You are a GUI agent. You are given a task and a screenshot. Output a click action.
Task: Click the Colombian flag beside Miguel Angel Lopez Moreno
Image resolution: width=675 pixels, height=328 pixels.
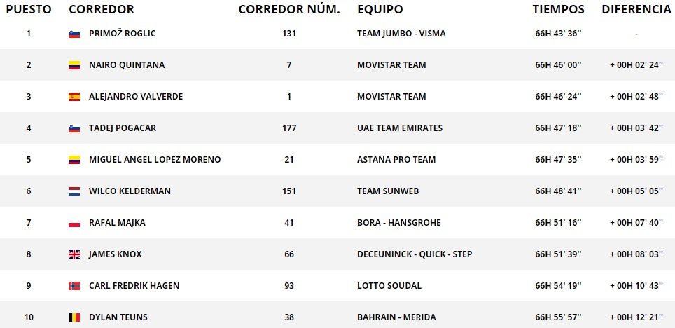coord(74,160)
